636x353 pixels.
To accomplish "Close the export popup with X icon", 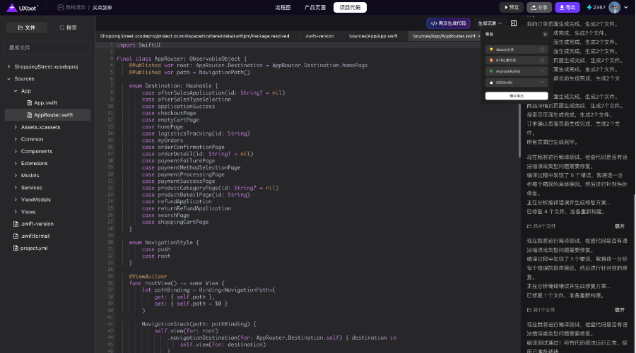I will (544, 34).
